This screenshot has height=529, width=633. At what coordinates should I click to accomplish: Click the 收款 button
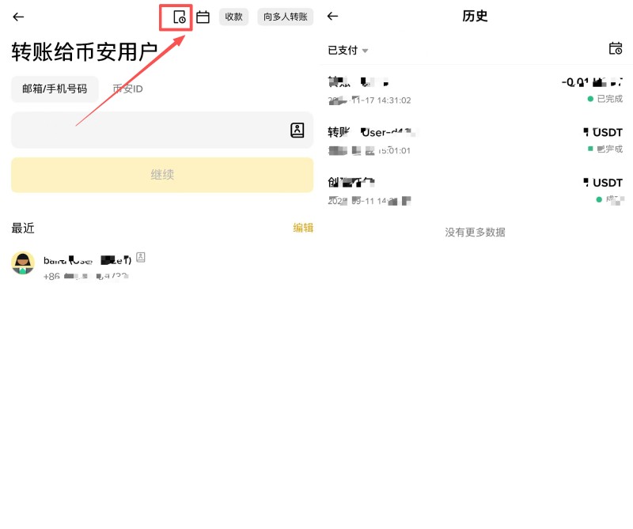click(x=233, y=16)
